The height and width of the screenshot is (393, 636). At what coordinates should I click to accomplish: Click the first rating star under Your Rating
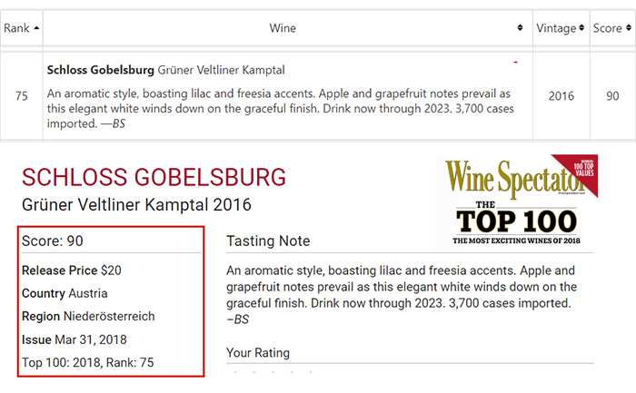[x=235, y=371]
